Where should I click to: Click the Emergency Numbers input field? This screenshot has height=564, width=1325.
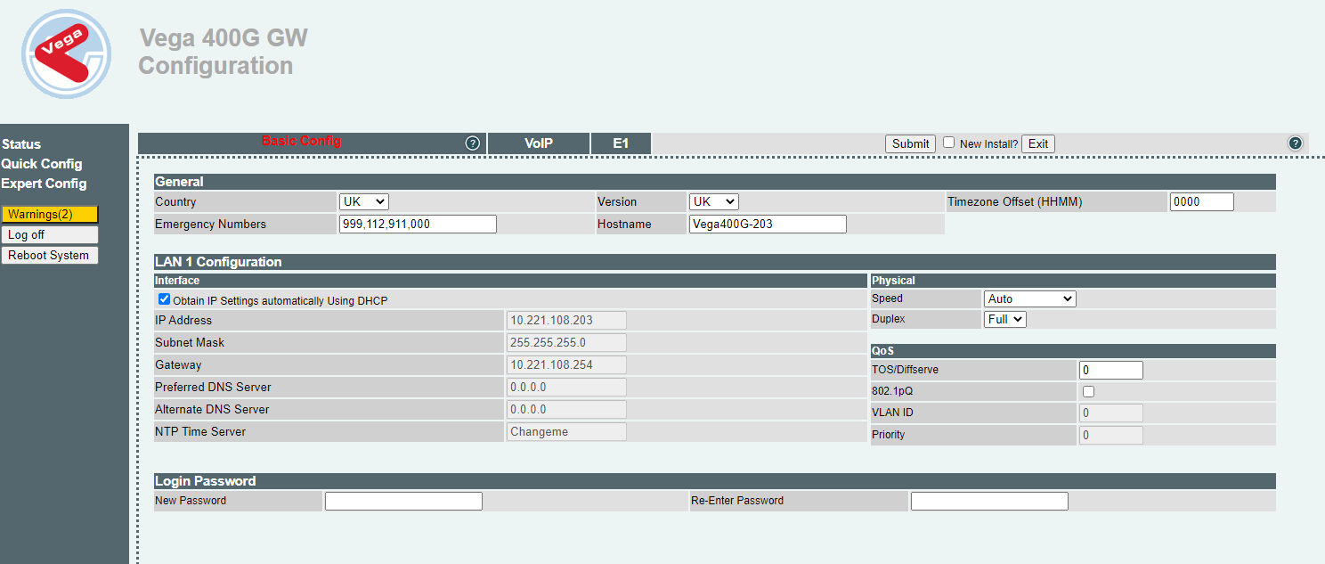tap(418, 225)
